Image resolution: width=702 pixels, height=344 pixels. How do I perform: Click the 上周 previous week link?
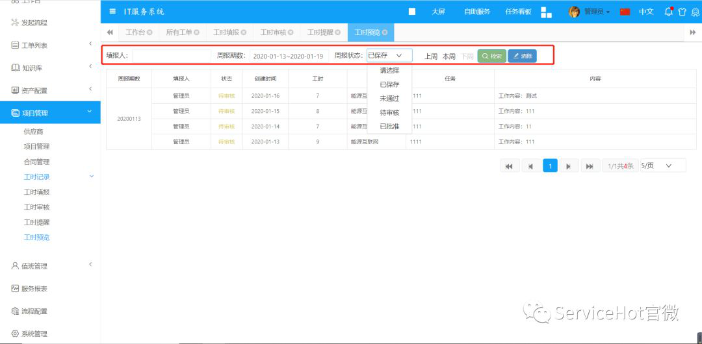coord(431,56)
